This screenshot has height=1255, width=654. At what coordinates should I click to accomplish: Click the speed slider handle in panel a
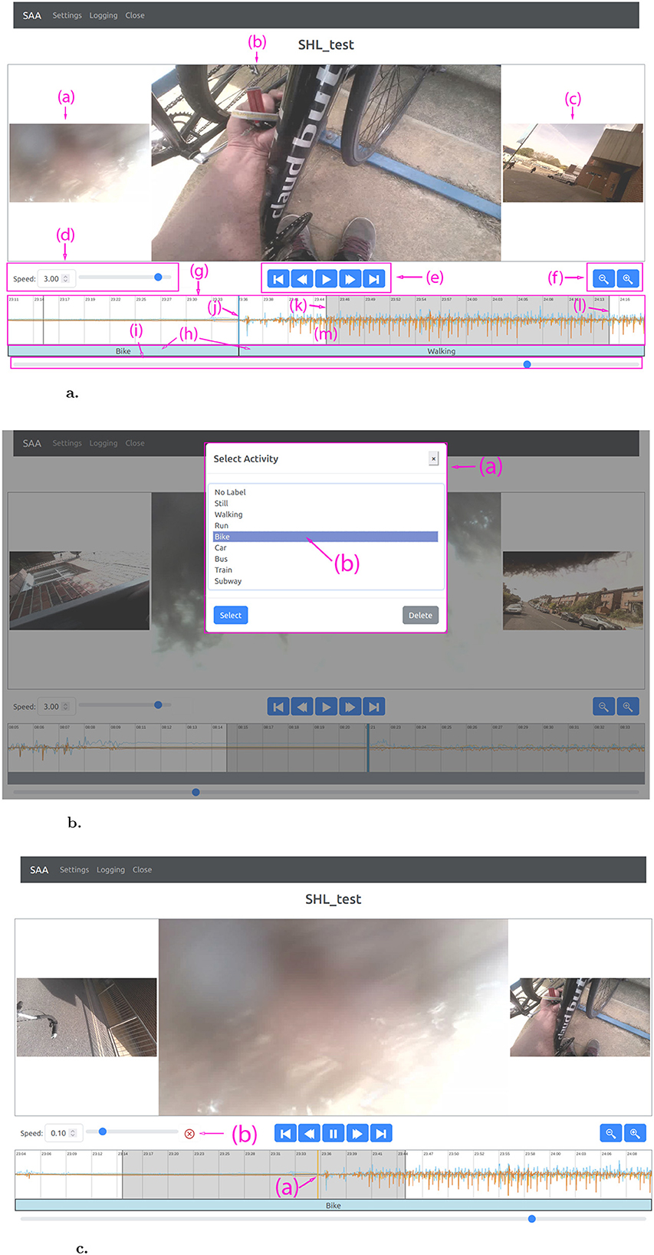(x=158, y=278)
